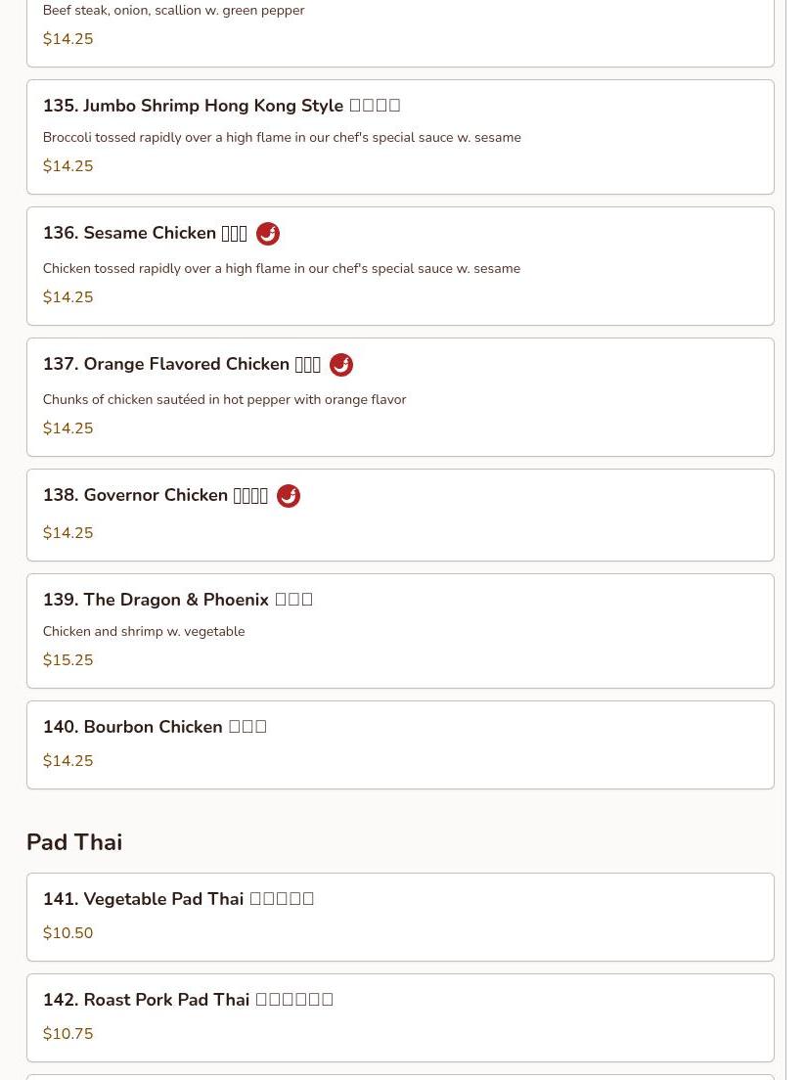The height and width of the screenshot is (1080, 806).
Task: Click the $10.75 price under Roast Pork Pad Thai
Action: coord(67,1033)
